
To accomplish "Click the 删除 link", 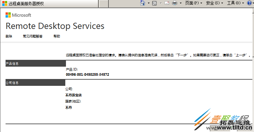I will click(x=9, y=36).
